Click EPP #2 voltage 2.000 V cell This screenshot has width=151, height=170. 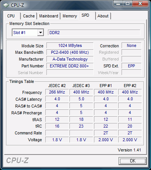coord(130,140)
